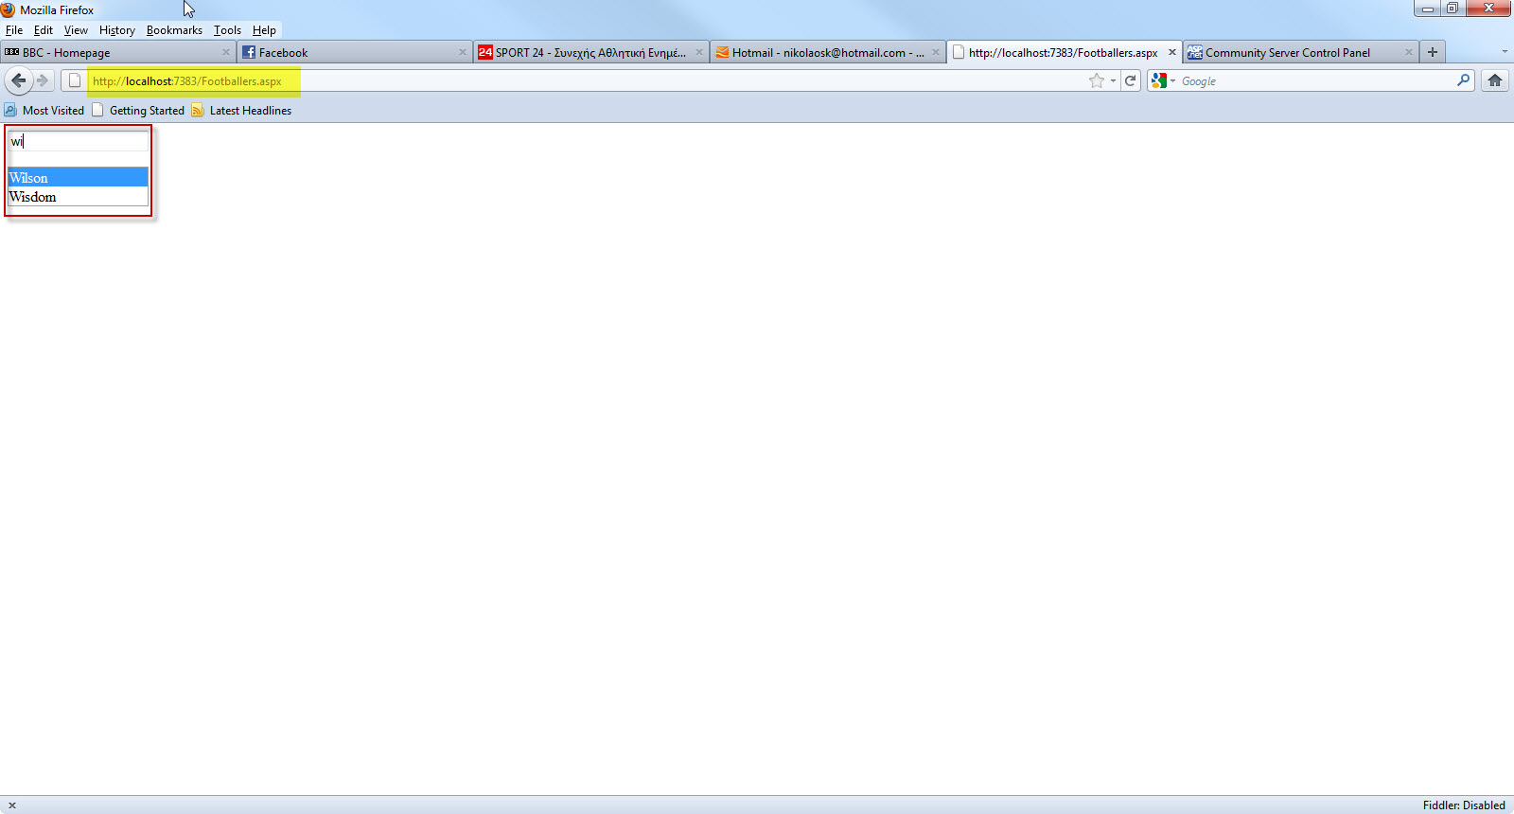Click the Hotmail tab favicon
This screenshot has width=1514, height=814.
722,52
